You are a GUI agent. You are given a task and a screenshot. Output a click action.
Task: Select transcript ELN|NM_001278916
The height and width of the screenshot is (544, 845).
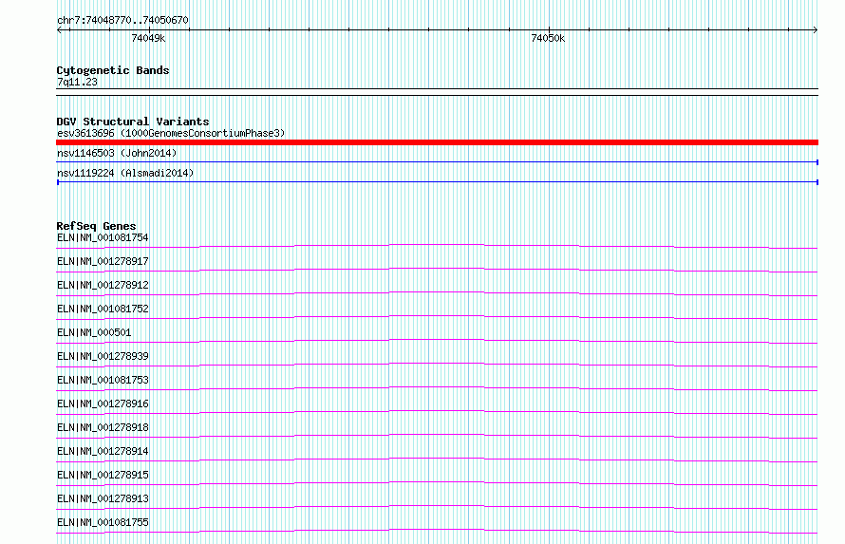point(103,403)
